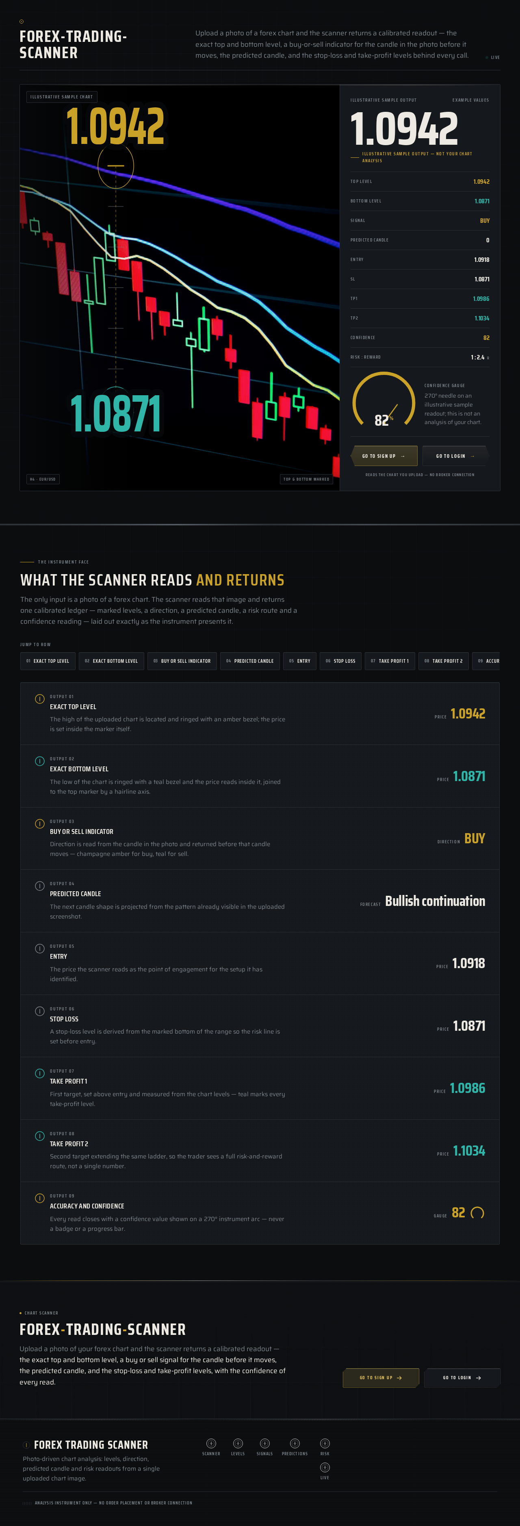
Task: Click the Live footer icon
Action: 325,1467
